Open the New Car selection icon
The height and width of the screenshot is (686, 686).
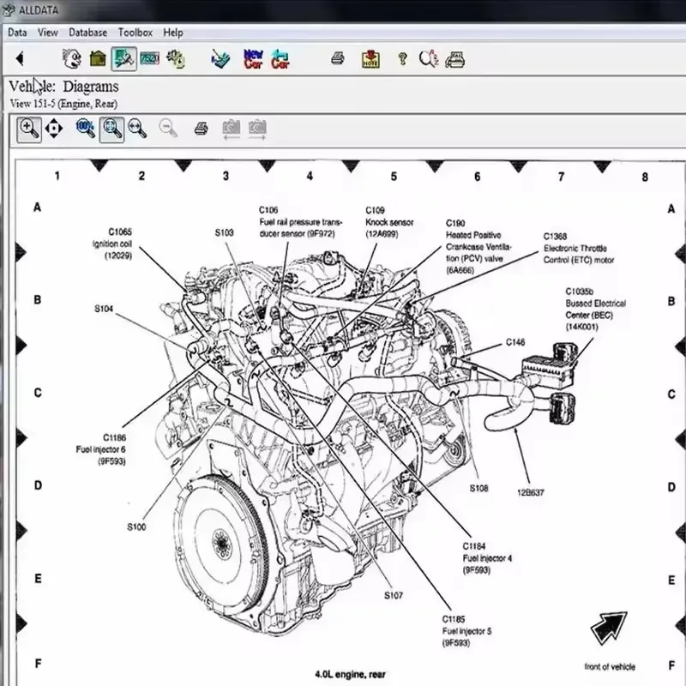click(x=252, y=58)
